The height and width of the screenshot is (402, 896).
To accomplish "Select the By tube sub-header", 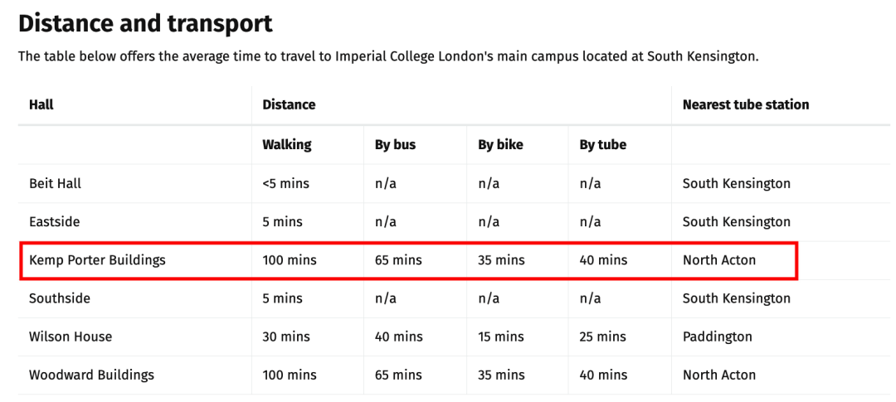I will click(x=603, y=145).
